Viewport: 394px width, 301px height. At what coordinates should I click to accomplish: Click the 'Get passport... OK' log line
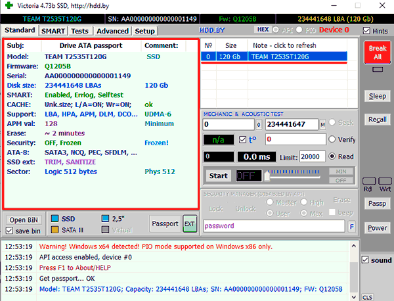tap(67, 279)
